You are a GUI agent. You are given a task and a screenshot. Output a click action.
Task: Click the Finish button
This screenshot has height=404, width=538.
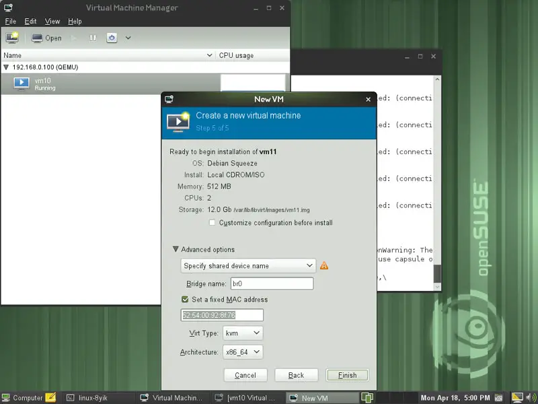(346, 375)
